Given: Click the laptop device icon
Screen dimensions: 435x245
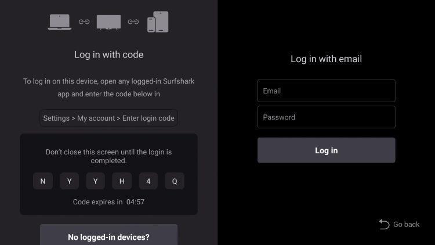Looking at the screenshot, I should point(59,22).
